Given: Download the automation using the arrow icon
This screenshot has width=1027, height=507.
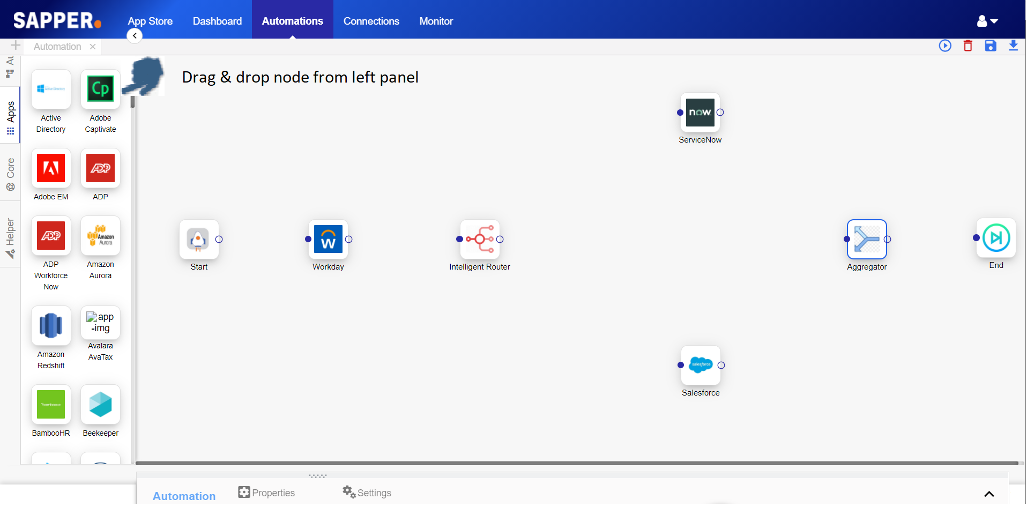Looking at the screenshot, I should pos(1013,46).
